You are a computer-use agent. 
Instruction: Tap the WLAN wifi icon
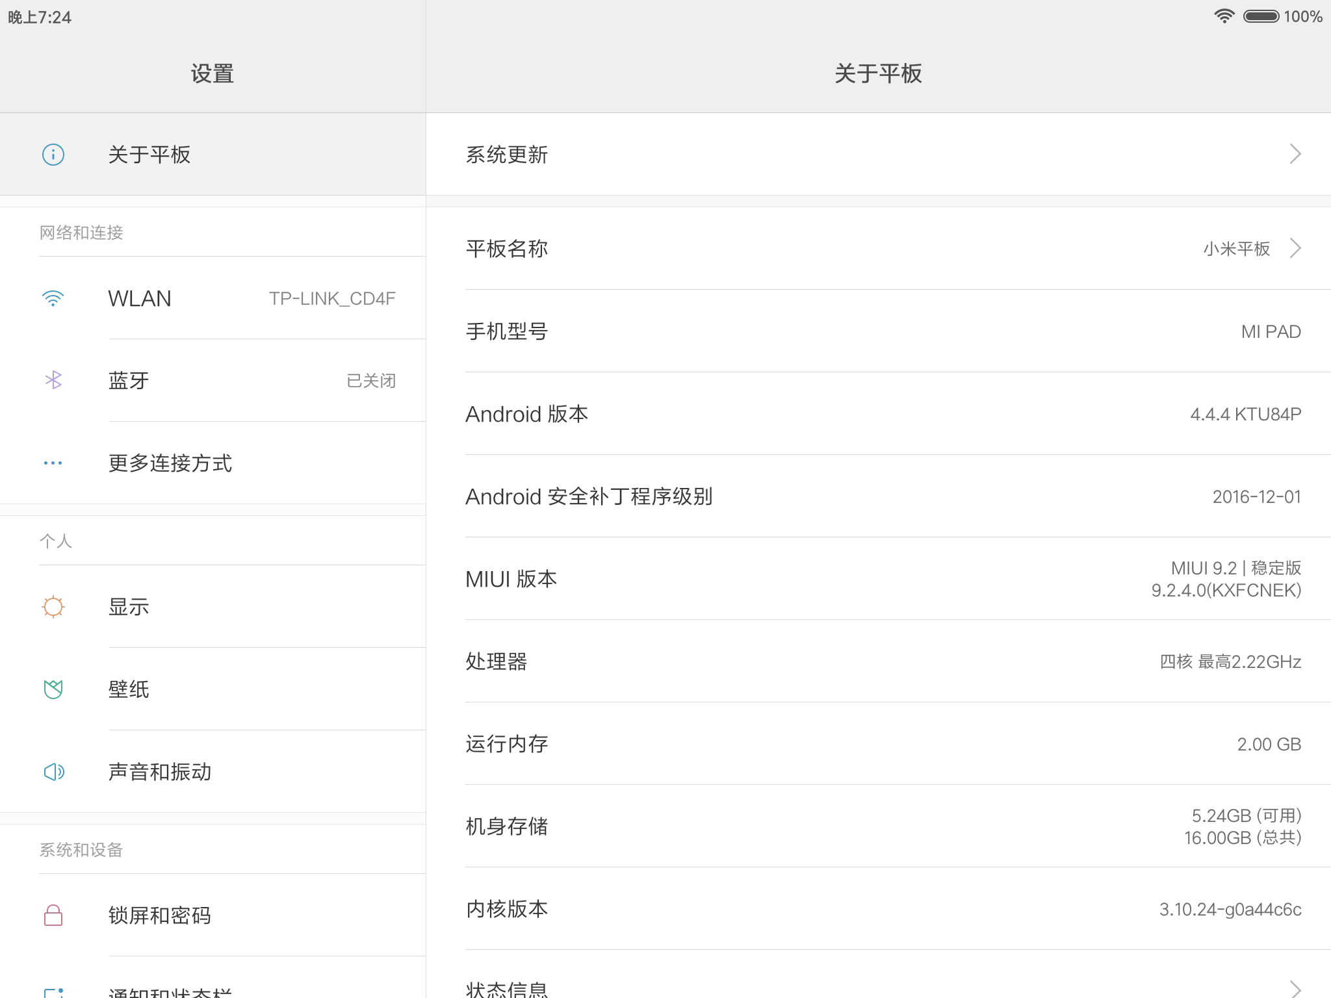[x=53, y=298]
